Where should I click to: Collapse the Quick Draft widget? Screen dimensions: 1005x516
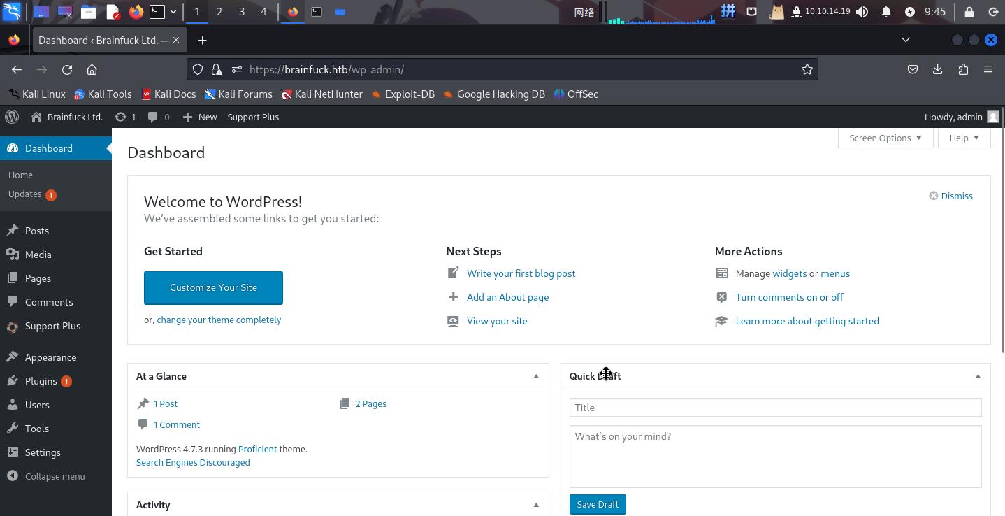[x=978, y=376]
